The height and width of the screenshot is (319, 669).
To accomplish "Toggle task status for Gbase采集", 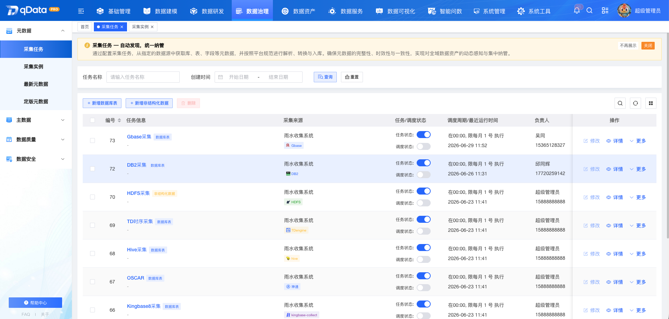I will coord(424,135).
